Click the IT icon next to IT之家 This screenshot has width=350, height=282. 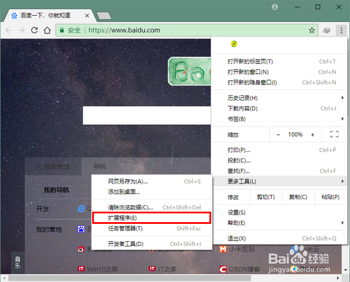(x=152, y=269)
